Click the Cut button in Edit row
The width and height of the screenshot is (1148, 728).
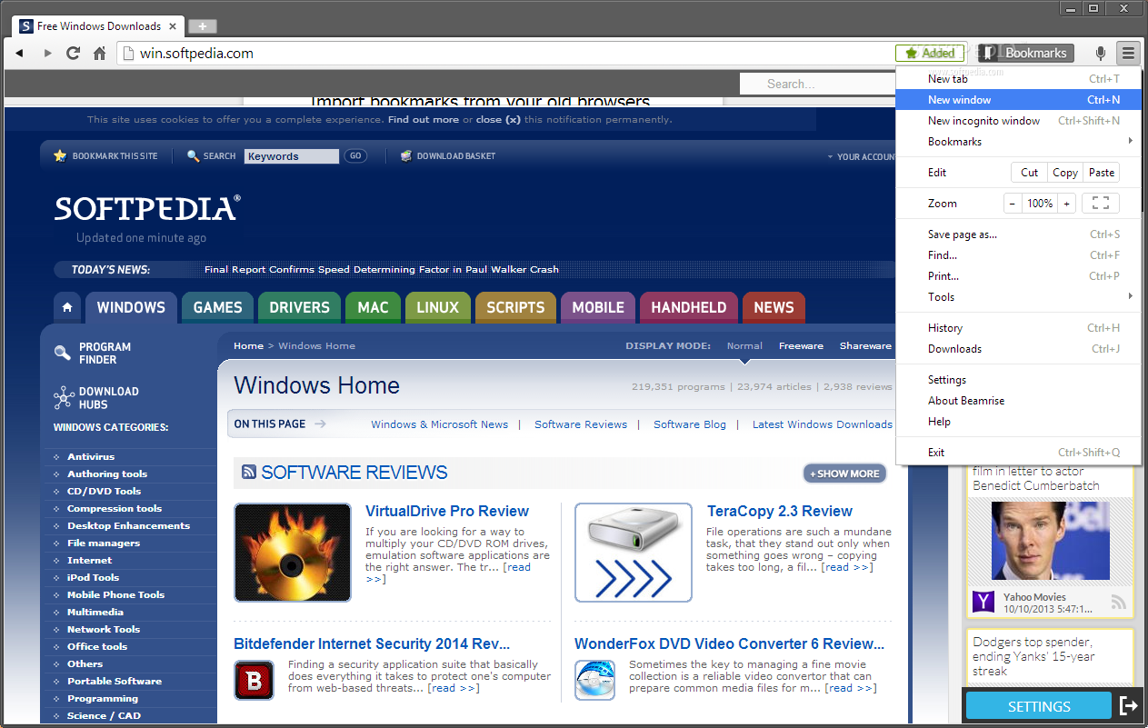[x=1029, y=173]
